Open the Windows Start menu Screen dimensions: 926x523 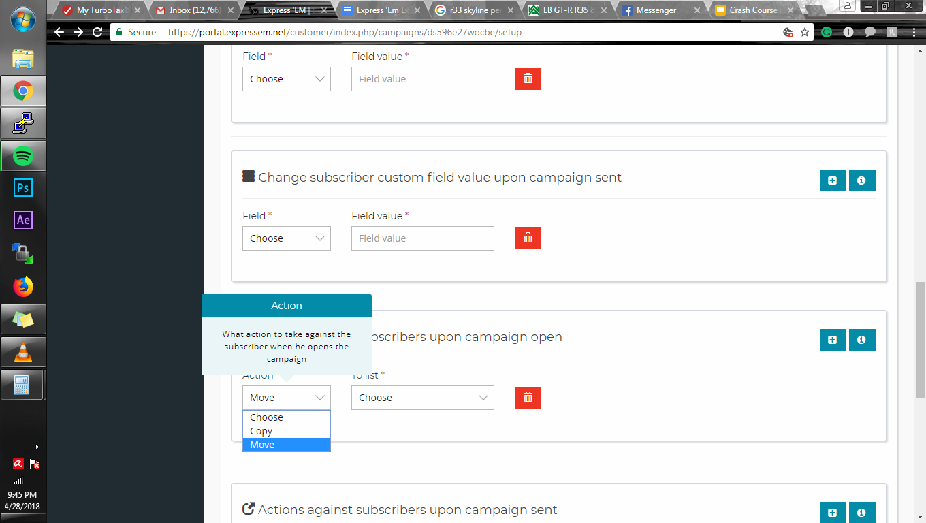pyautogui.click(x=23, y=20)
